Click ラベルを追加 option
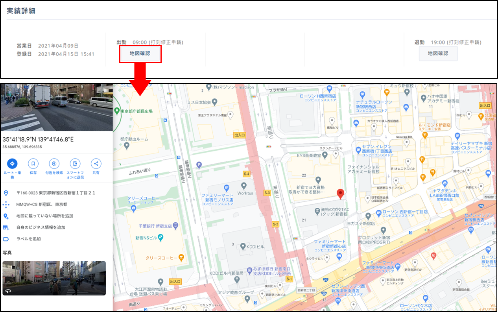The width and height of the screenshot is (498, 312). point(28,239)
